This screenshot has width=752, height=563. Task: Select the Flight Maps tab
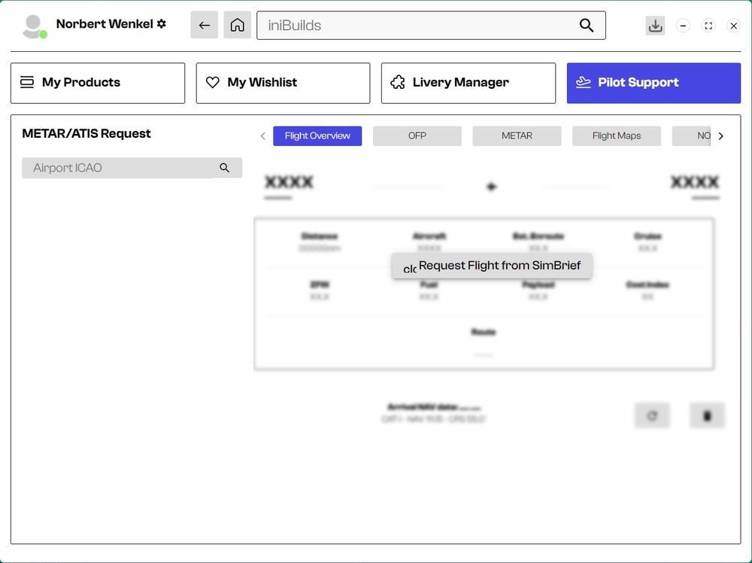pyautogui.click(x=616, y=136)
